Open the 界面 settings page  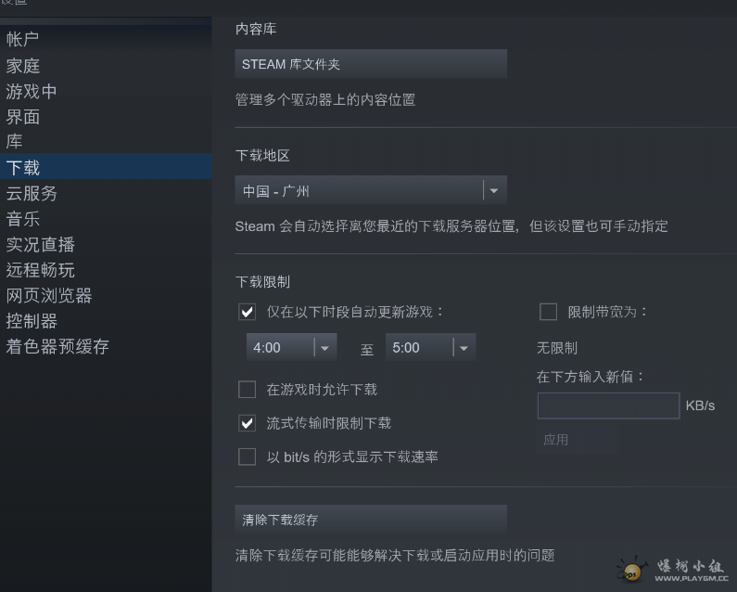click(23, 117)
